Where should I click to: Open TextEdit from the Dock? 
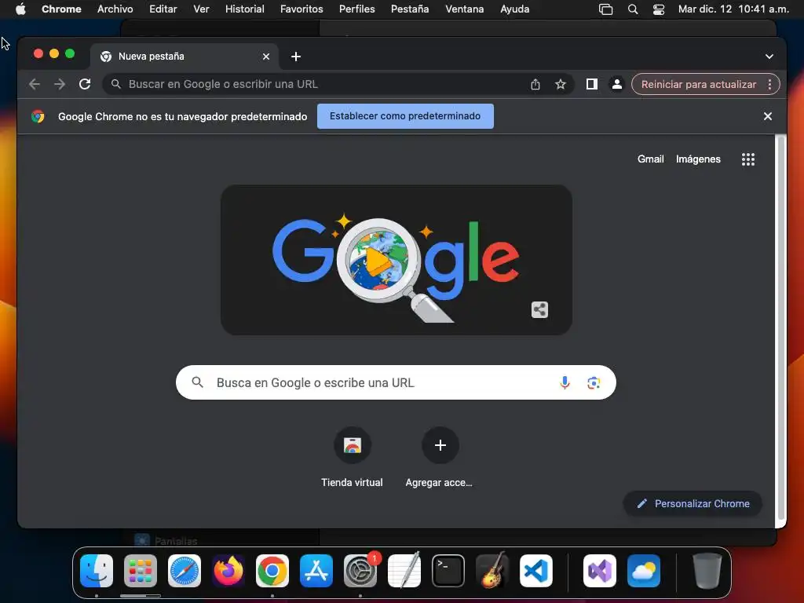(404, 571)
